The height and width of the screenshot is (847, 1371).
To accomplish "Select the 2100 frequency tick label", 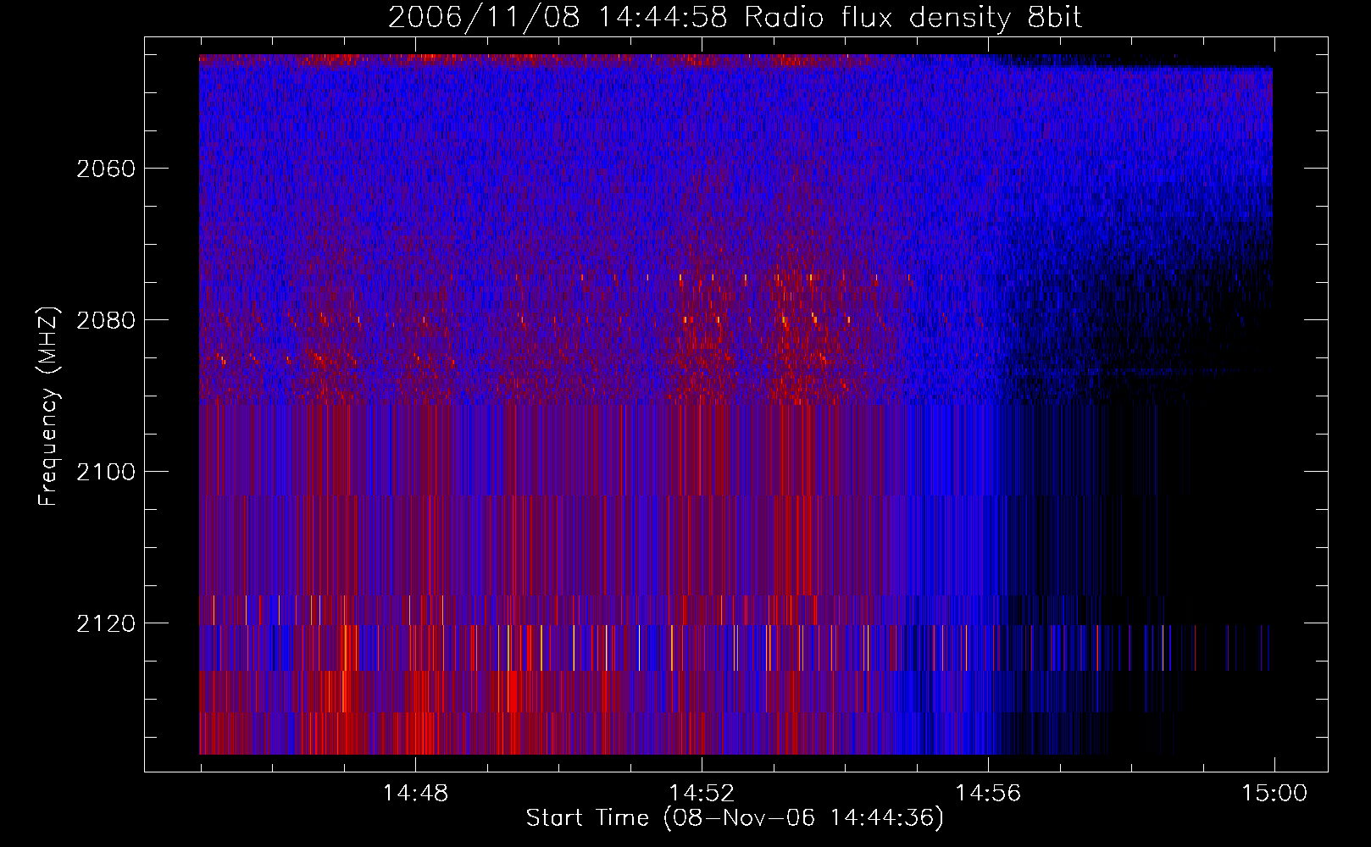I will [x=106, y=472].
